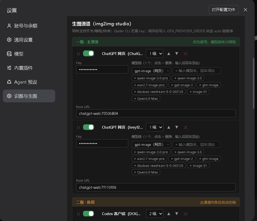Open the 2 级 dropdown for Codex 客户端
The height and width of the screenshot is (221, 257).
155,214
